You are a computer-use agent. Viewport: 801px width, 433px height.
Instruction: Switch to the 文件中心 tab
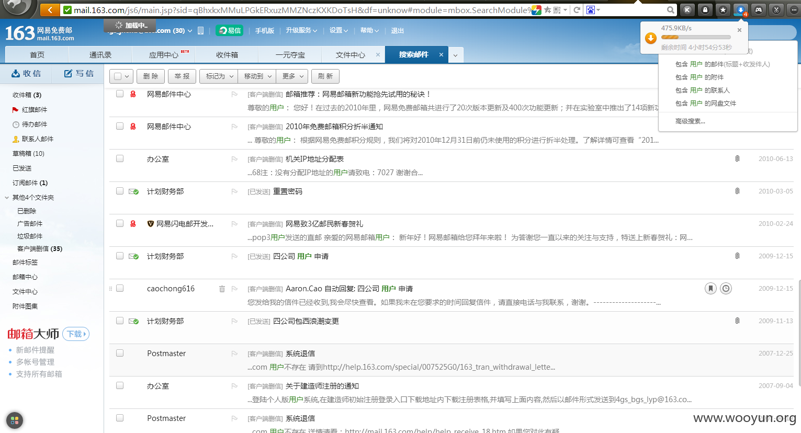click(351, 55)
